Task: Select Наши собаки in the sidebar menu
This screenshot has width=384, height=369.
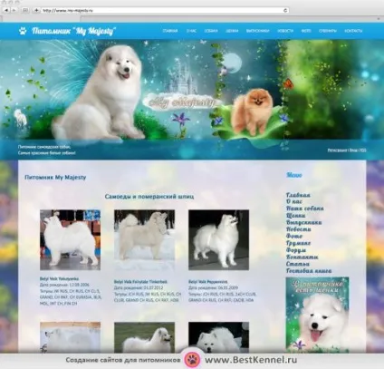Action: [305, 209]
